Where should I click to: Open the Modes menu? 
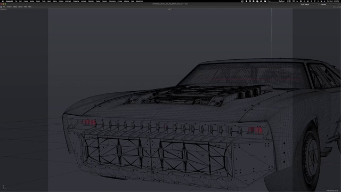pyautogui.click(x=32, y=1)
